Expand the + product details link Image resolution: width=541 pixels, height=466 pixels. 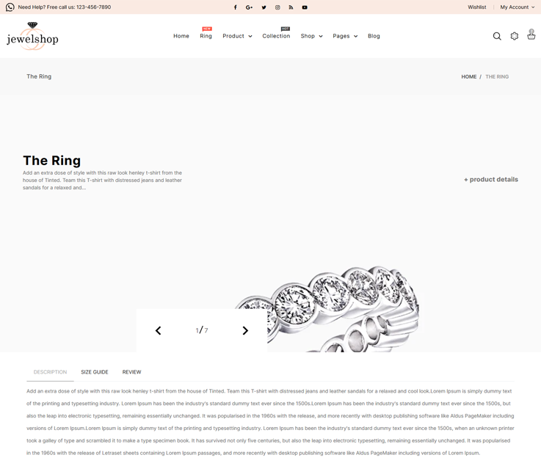click(x=491, y=179)
